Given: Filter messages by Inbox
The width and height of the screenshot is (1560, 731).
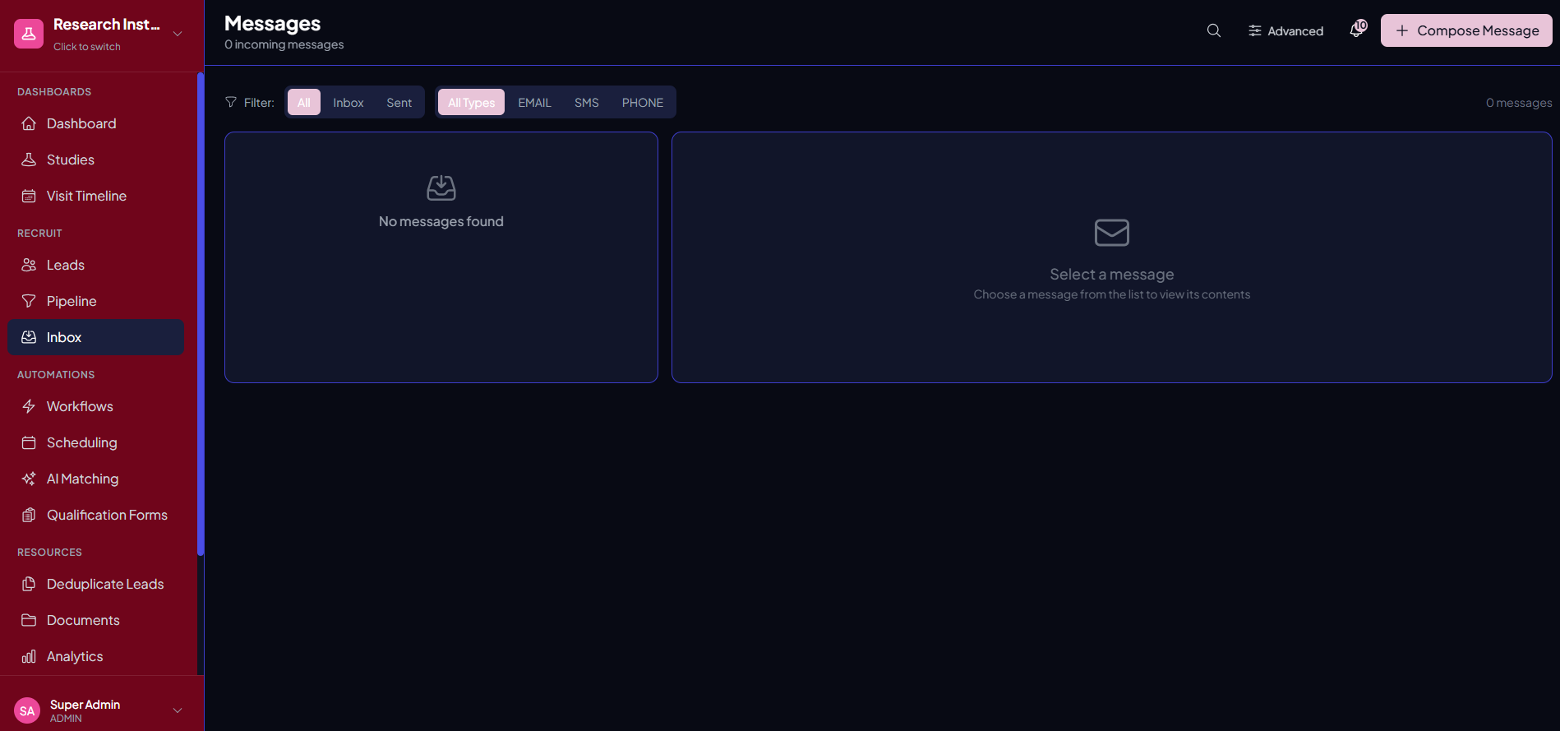Looking at the screenshot, I should pyautogui.click(x=348, y=102).
